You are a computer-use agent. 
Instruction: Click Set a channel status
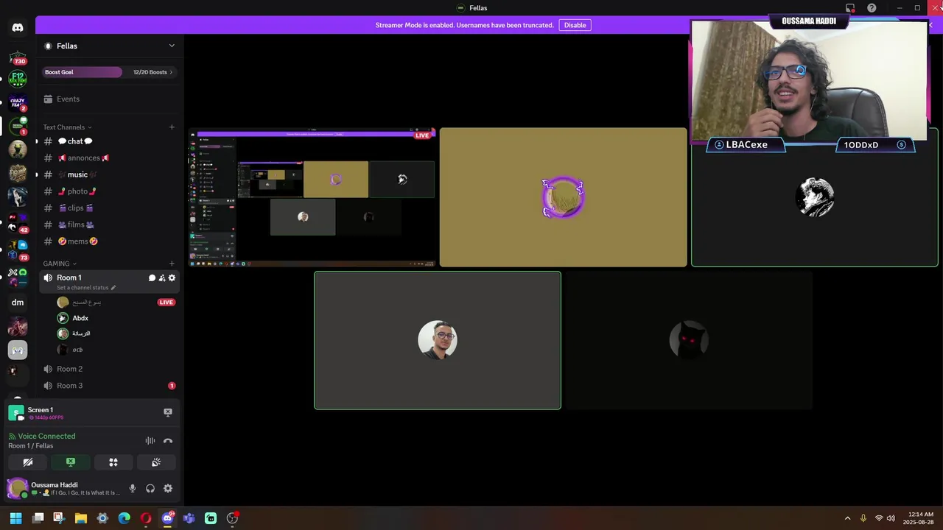[x=83, y=288]
